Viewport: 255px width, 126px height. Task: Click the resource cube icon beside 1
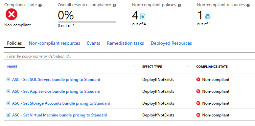(x=208, y=16)
